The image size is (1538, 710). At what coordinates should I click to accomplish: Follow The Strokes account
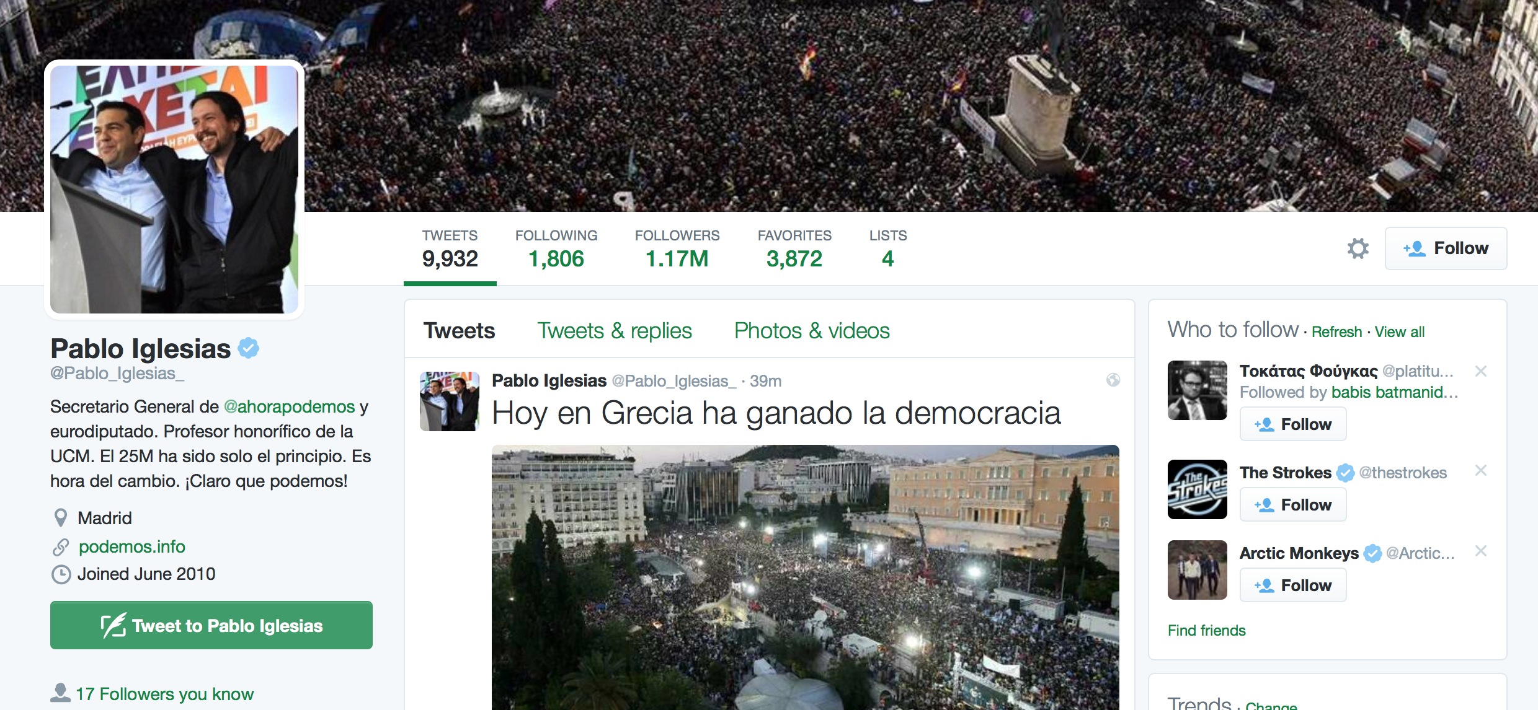coord(1293,505)
